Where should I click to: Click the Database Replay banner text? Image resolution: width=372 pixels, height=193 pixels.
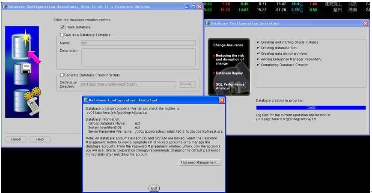click(x=229, y=73)
